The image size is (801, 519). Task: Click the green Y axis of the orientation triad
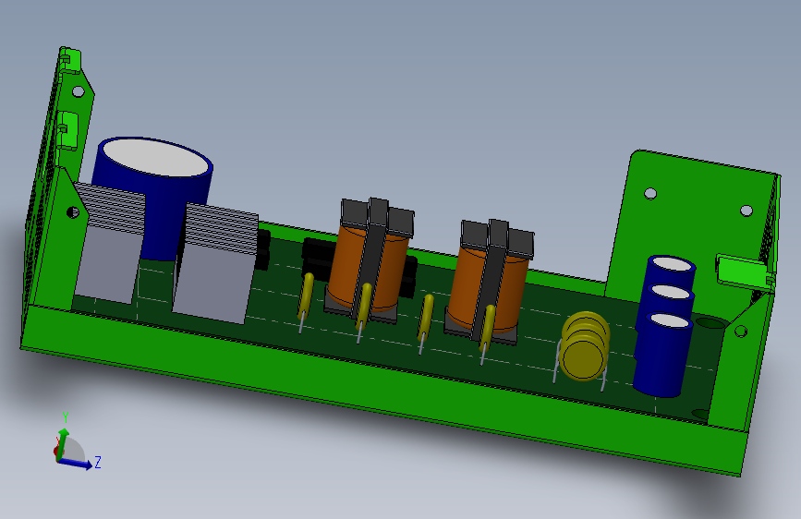pyautogui.click(x=63, y=442)
